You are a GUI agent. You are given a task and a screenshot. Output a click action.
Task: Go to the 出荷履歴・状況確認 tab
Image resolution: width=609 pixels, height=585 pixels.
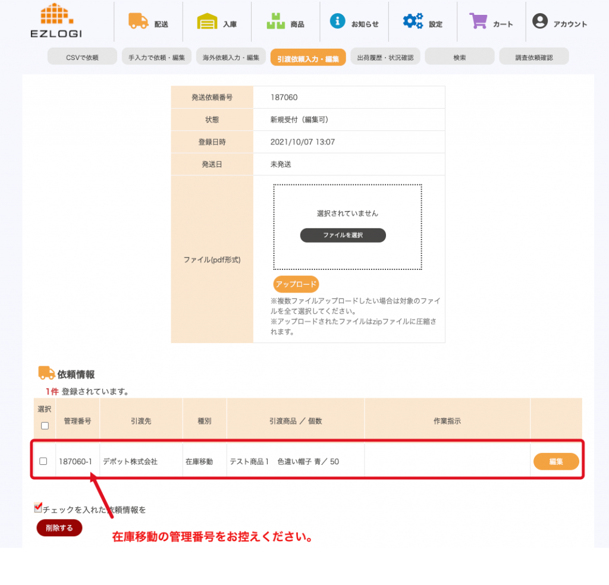click(x=385, y=56)
